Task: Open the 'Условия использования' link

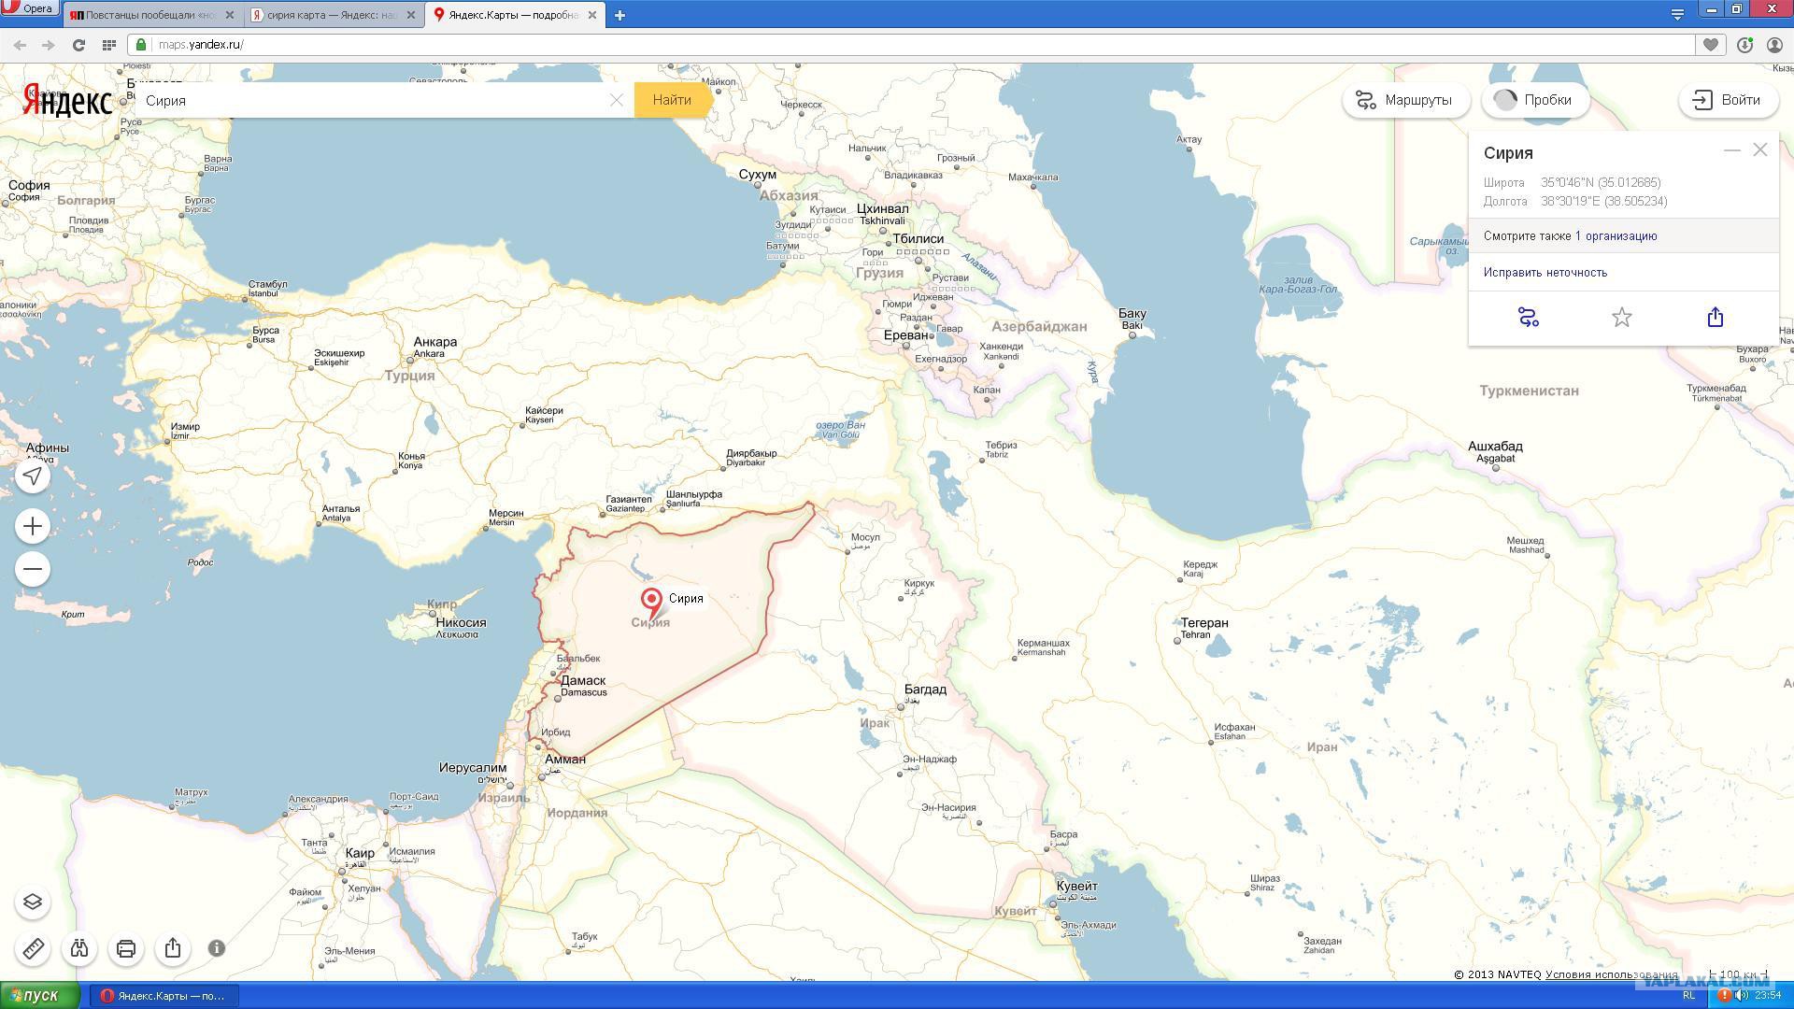Action: point(1612,974)
